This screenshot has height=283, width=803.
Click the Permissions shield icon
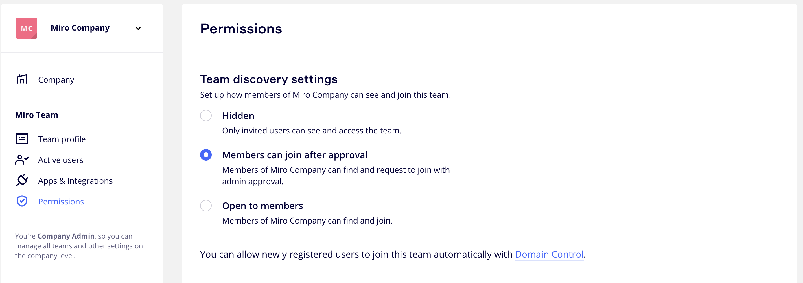click(x=22, y=201)
